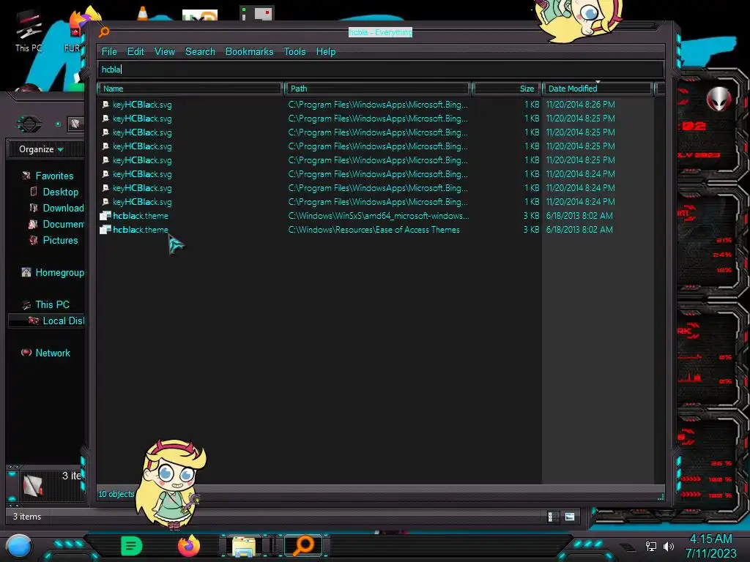Click the 11/20/2014 8:26 PM date cell
The height and width of the screenshot is (562, 750).
(x=580, y=105)
